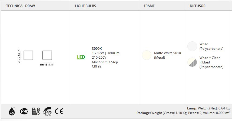Select the Matte White 9010 frame swatch
Viewport: 232px width, 121px height.
(x=147, y=55)
